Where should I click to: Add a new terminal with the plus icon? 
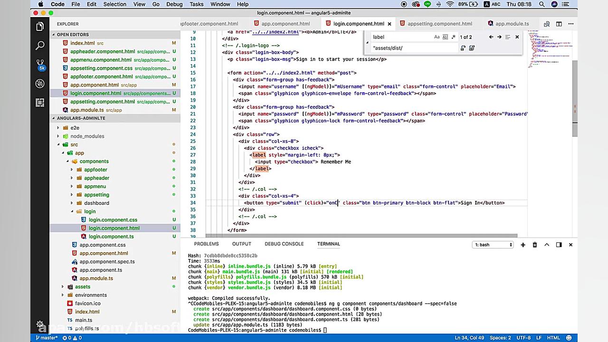click(x=523, y=245)
